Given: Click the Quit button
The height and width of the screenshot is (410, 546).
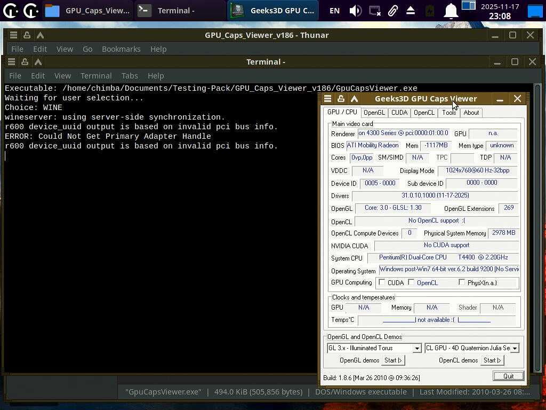Looking at the screenshot, I should [x=508, y=376].
